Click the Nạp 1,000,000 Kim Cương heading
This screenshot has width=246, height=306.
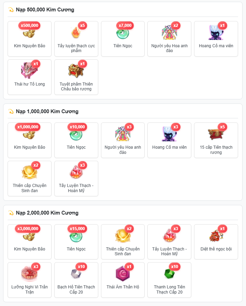click(x=47, y=111)
